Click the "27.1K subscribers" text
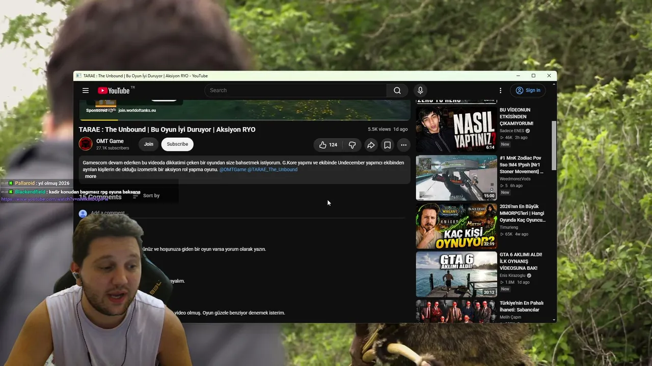Image resolution: width=652 pixels, height=366 pixels. 113,148
